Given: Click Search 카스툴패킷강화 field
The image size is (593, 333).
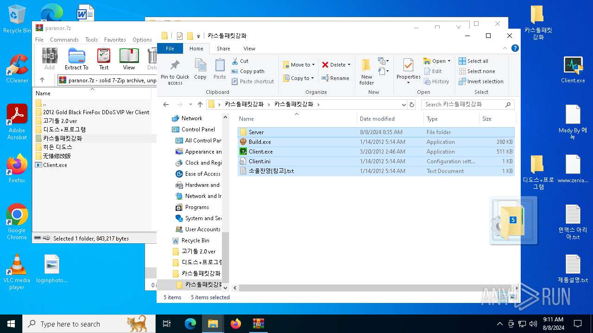Looking at the screenshot, I should pyautogui.click(x=467, y=105).
